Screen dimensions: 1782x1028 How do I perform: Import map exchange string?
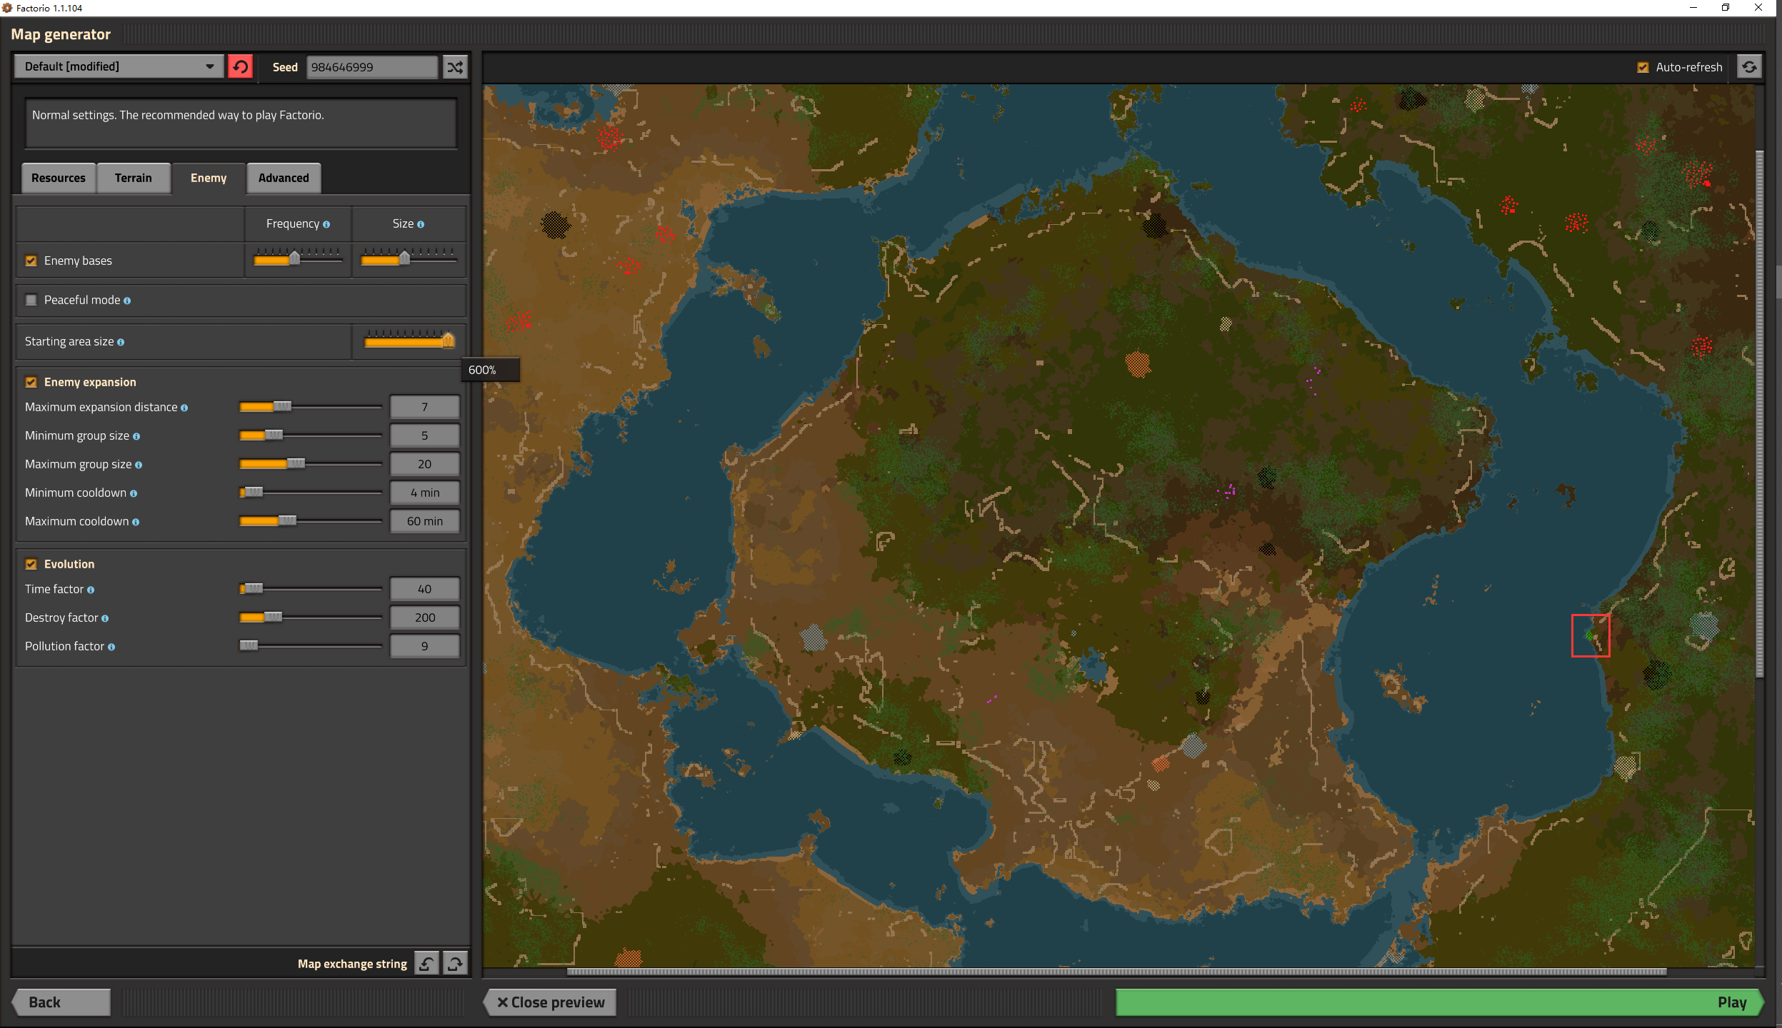(426, 964)
